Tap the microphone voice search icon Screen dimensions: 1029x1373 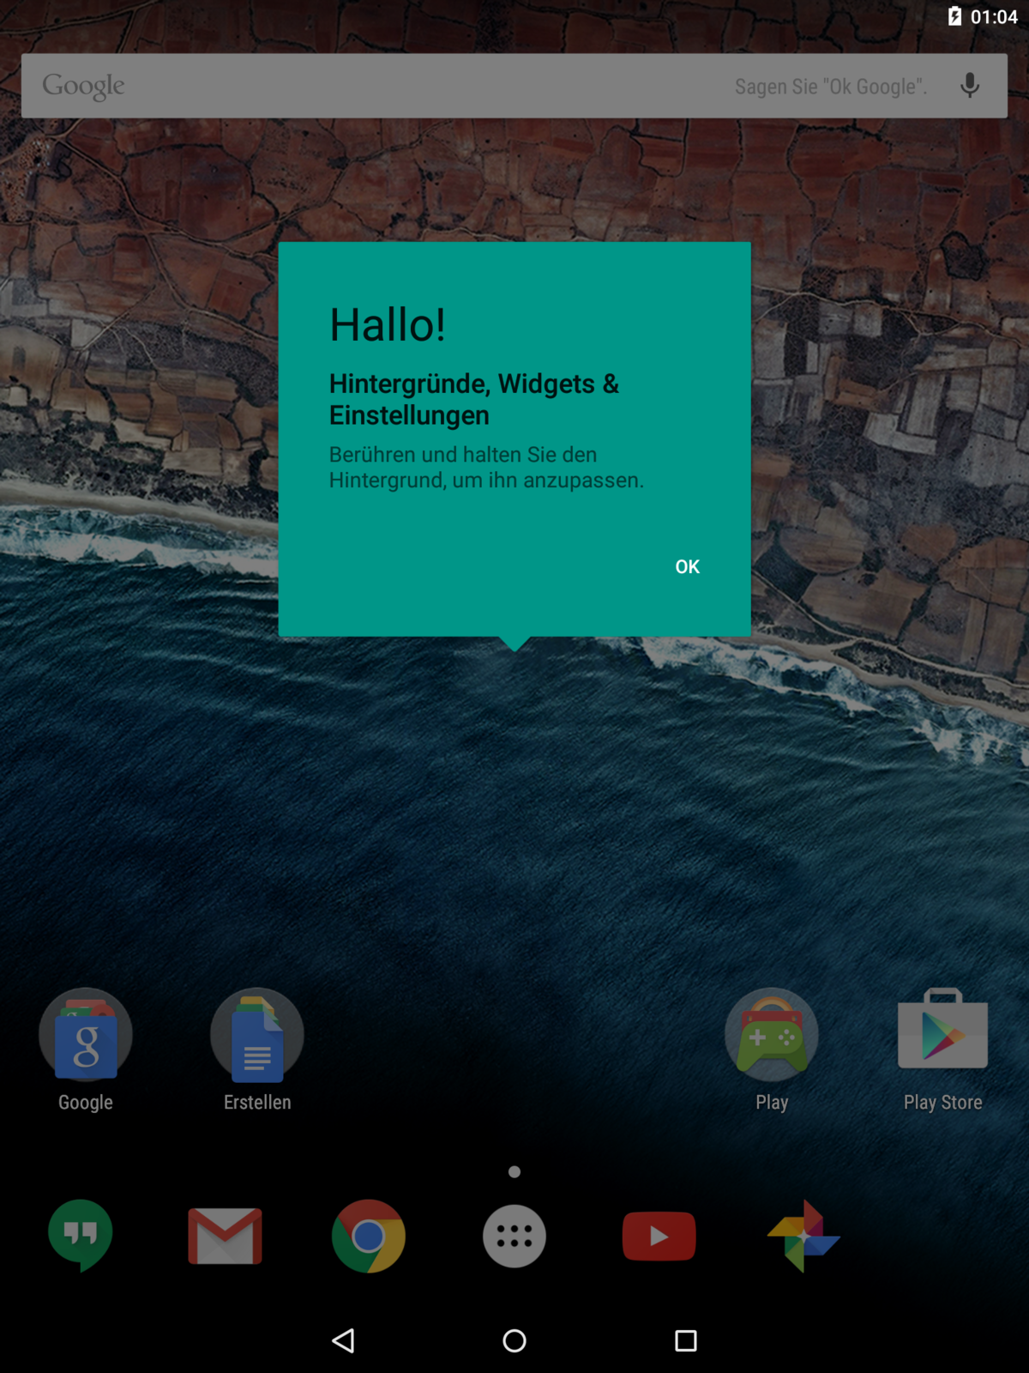click(x=970, y=86)
